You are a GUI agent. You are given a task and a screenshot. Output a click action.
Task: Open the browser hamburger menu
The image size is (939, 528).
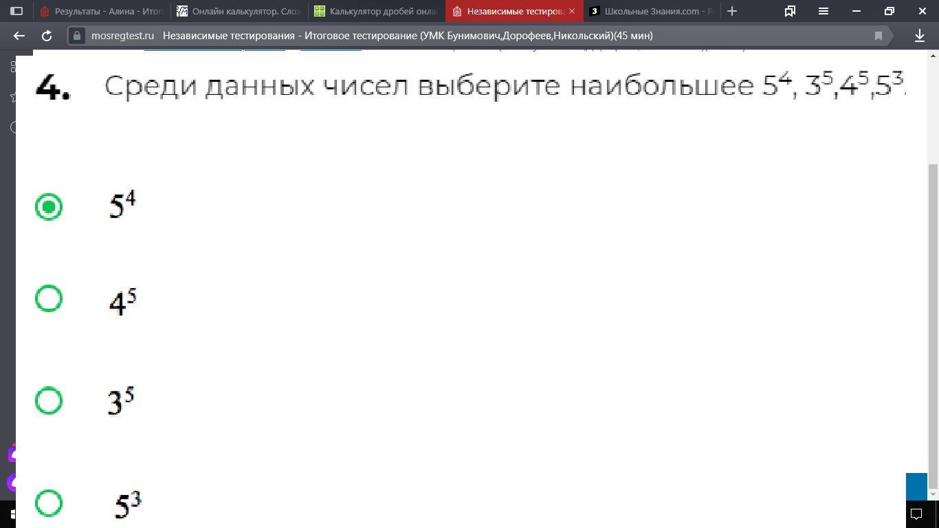[823, 11]
